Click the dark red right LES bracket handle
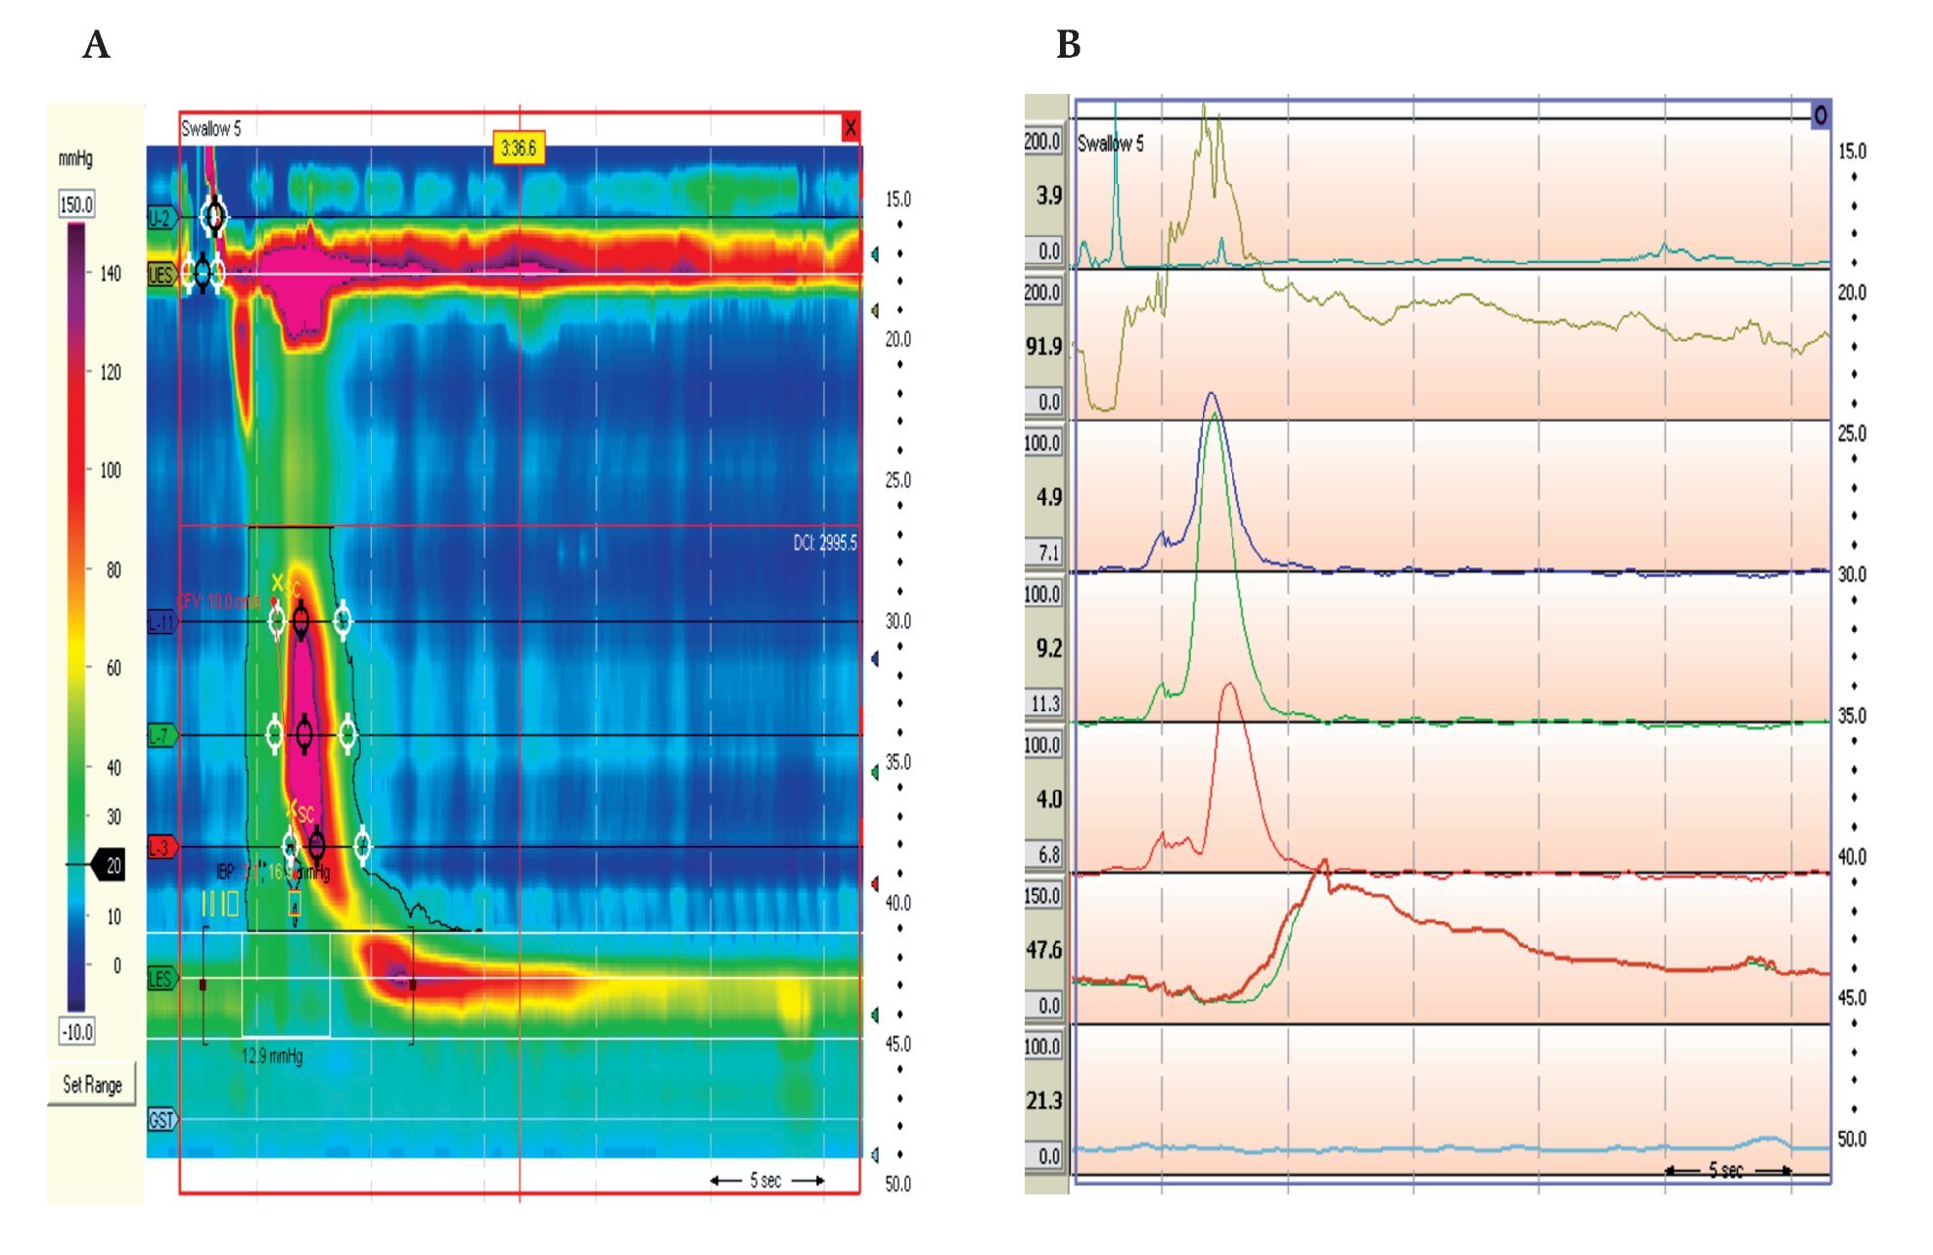The width and height of the screenshot is (1933, 1255). tap(413, 985)
